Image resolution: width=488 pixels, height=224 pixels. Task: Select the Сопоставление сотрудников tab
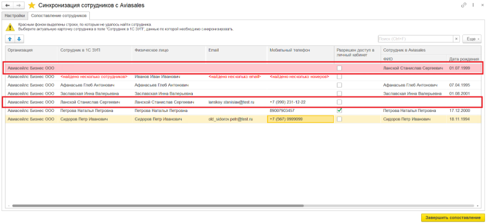[58, 16]
